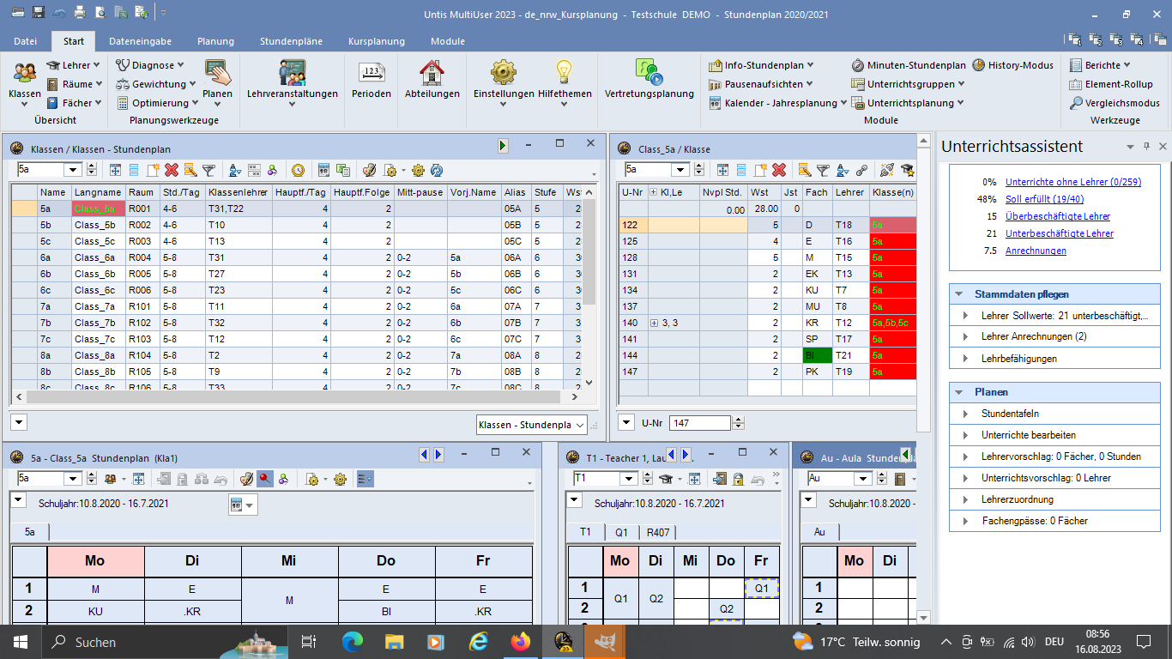Click the Planen hand icon
This screenshot has height=659, width=1172.
coord(217,73)
